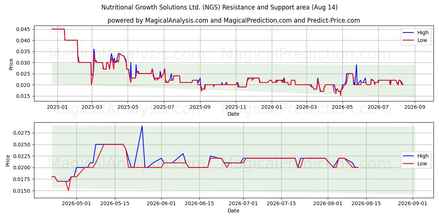Click the 2025-11 date tick label
This screenshot has height=219, width=439.
click(236, 107)
